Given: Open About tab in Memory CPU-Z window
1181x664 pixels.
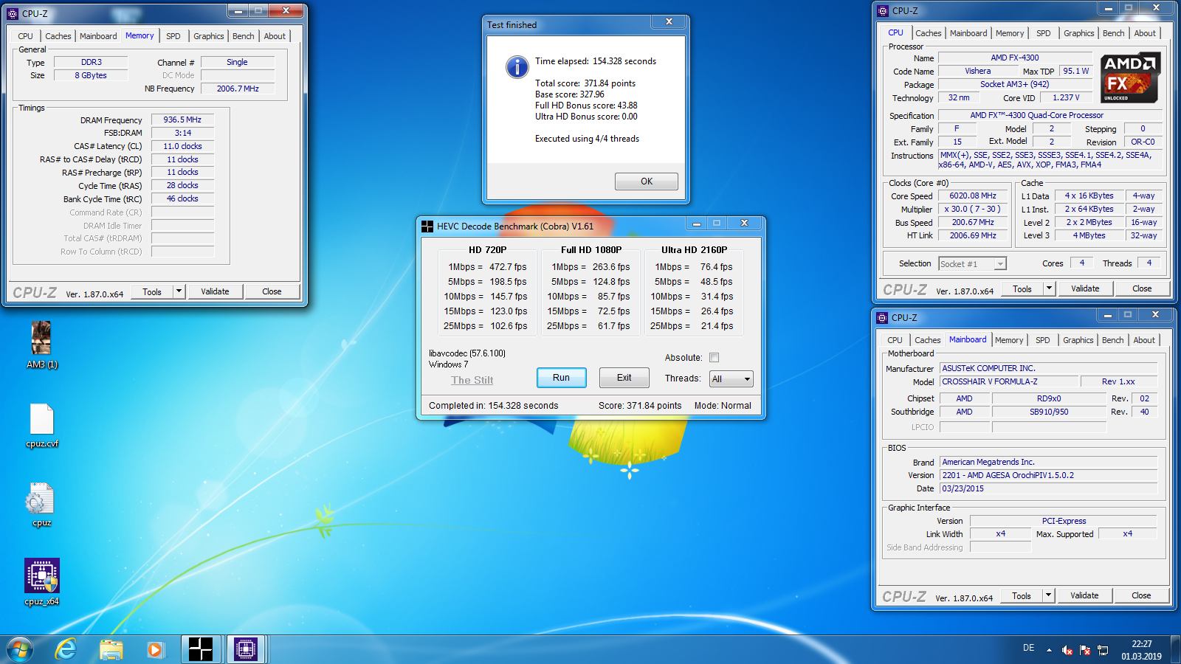Looking at the screenshot, I should [x=275, y=36].
